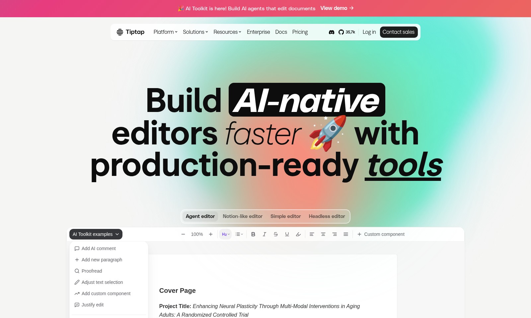Align text center
The width and height of the screenshot is (531, 318).
click(323, 234)
